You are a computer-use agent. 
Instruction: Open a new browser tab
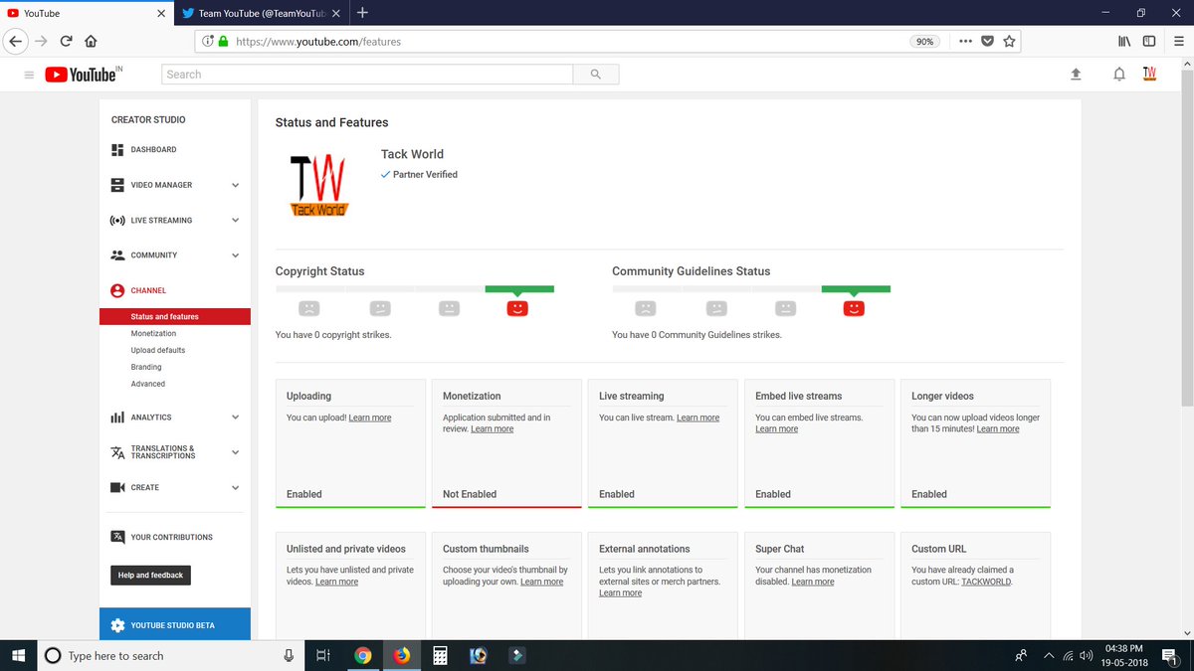point(362,13)
